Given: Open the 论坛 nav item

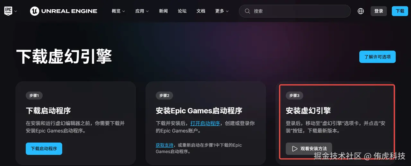Looking at the screenshot, I should 182,11.
